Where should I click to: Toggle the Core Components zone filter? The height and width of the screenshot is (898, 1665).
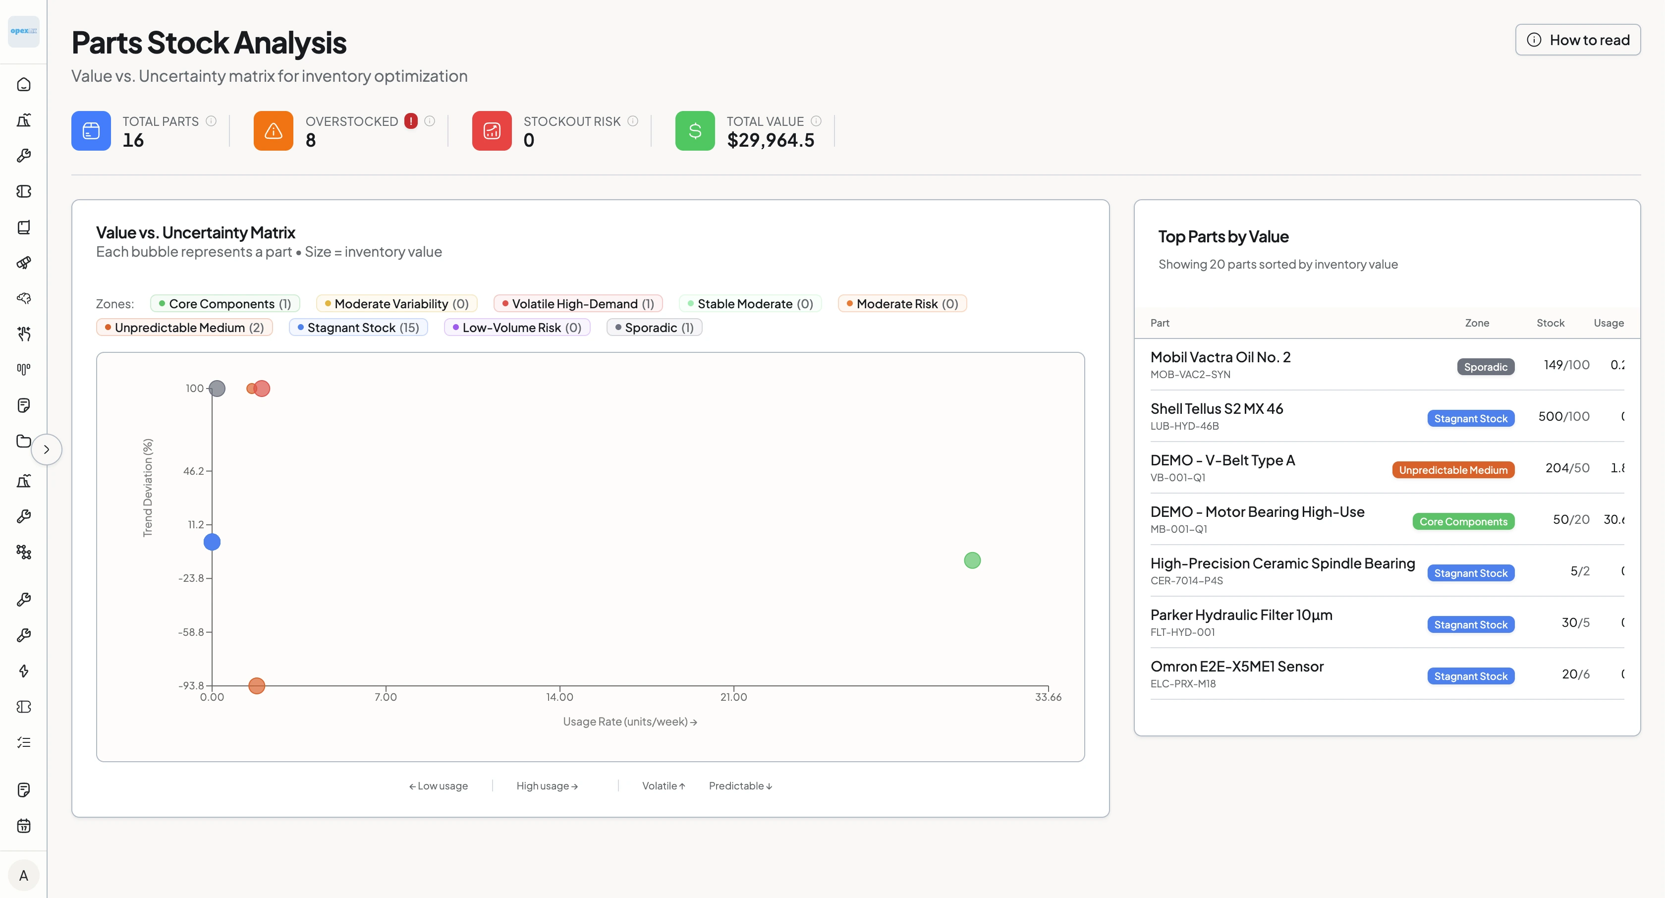225,304
